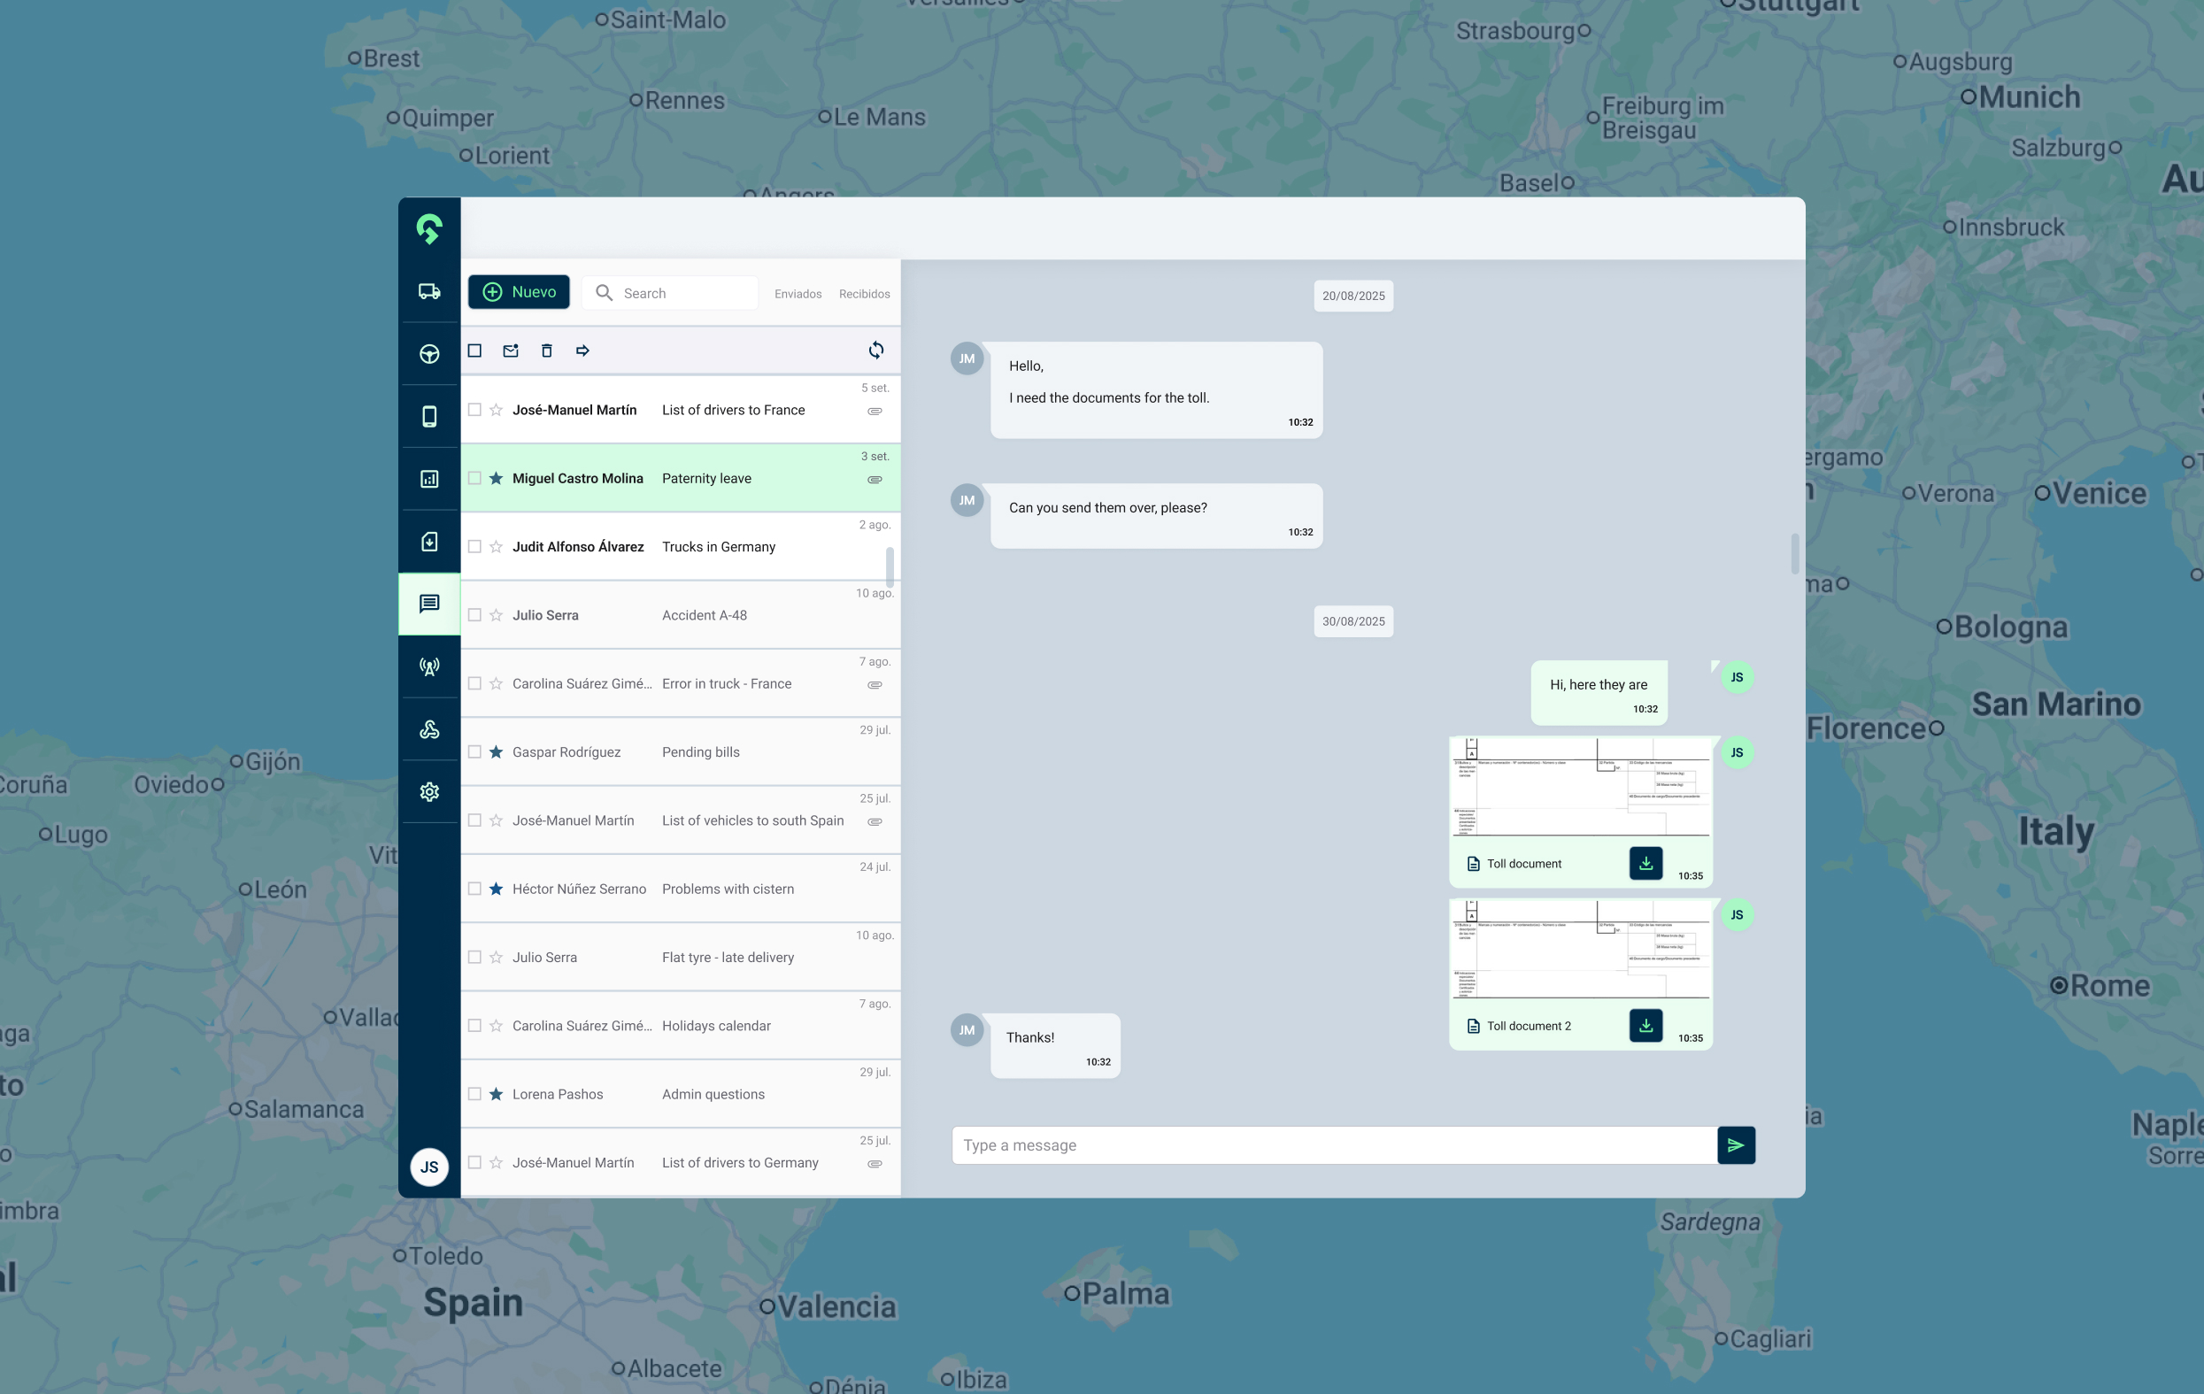Switch to the Enviados tab
2204x1394 pixels.
pos(798,294)
